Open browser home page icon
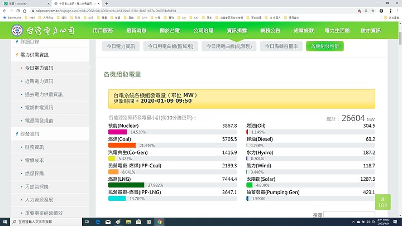The image size is (402, 226). point(25,11)
